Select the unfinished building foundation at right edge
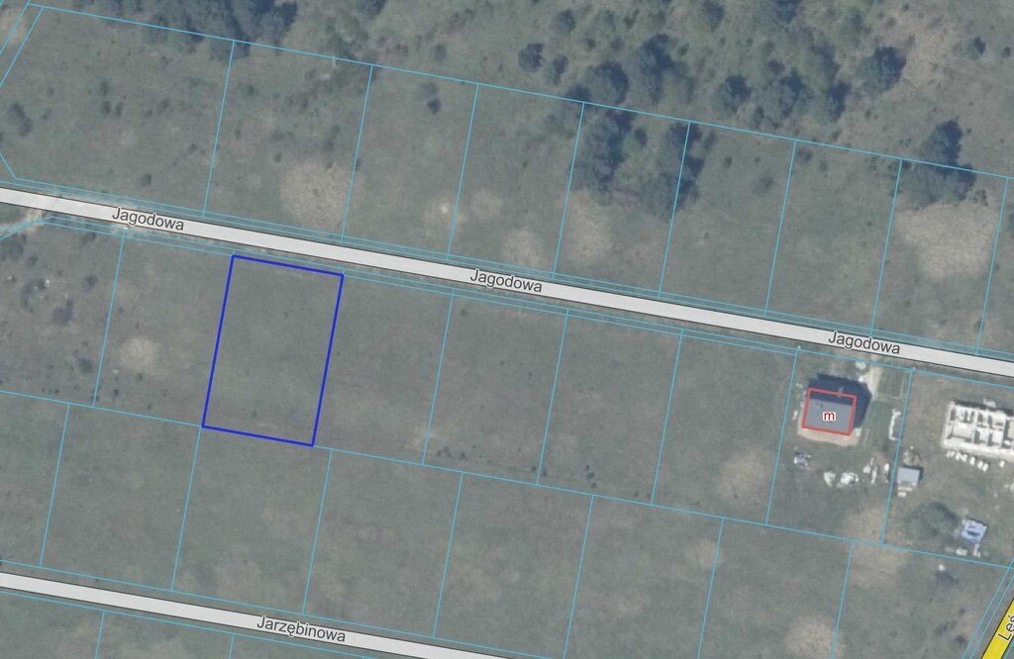 click(x=980, y=427)
